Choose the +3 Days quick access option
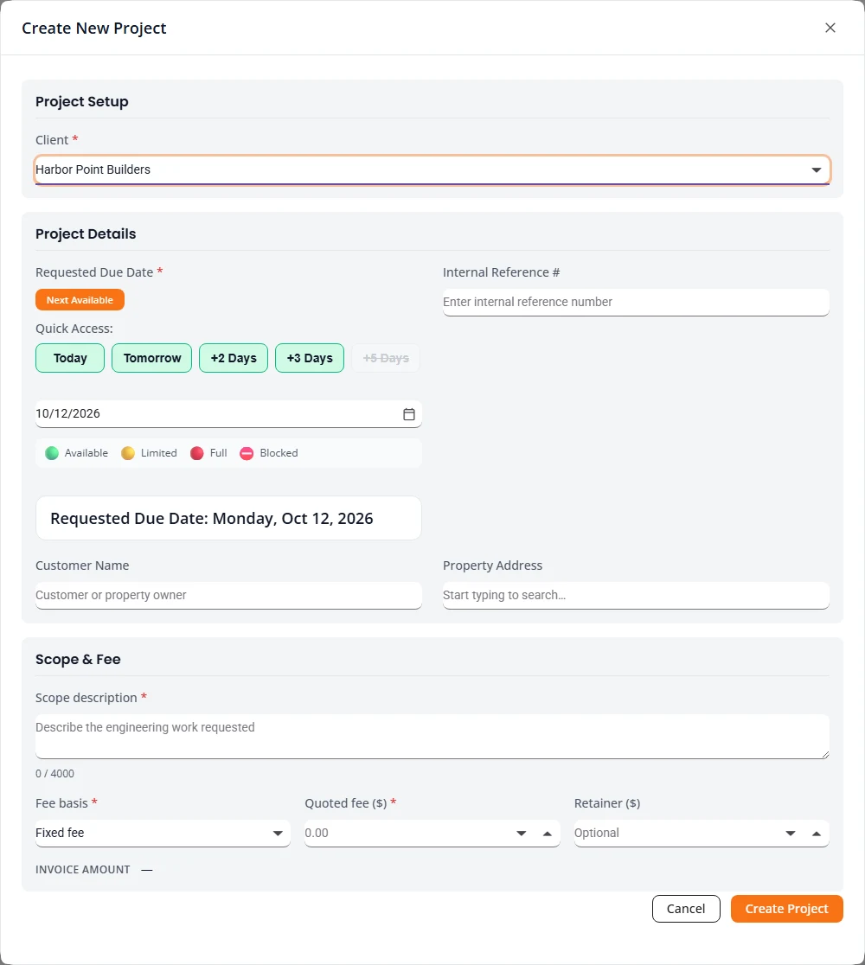 (310, 358)
